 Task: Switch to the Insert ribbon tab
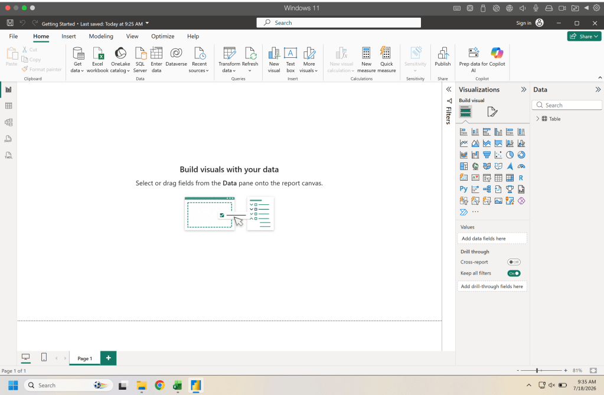[x=68, y=36]
